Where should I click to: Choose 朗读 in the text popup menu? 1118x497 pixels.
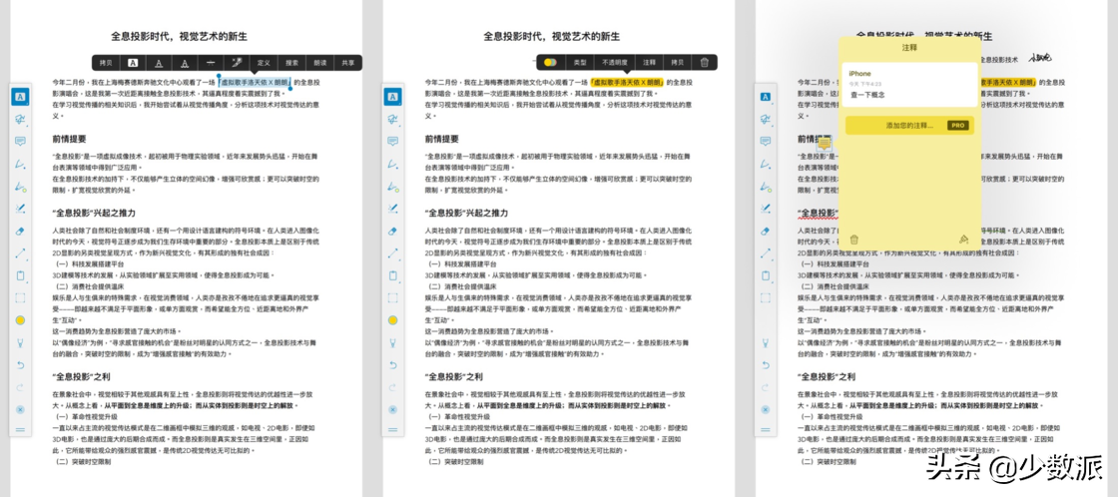click(x=320, y=63)
